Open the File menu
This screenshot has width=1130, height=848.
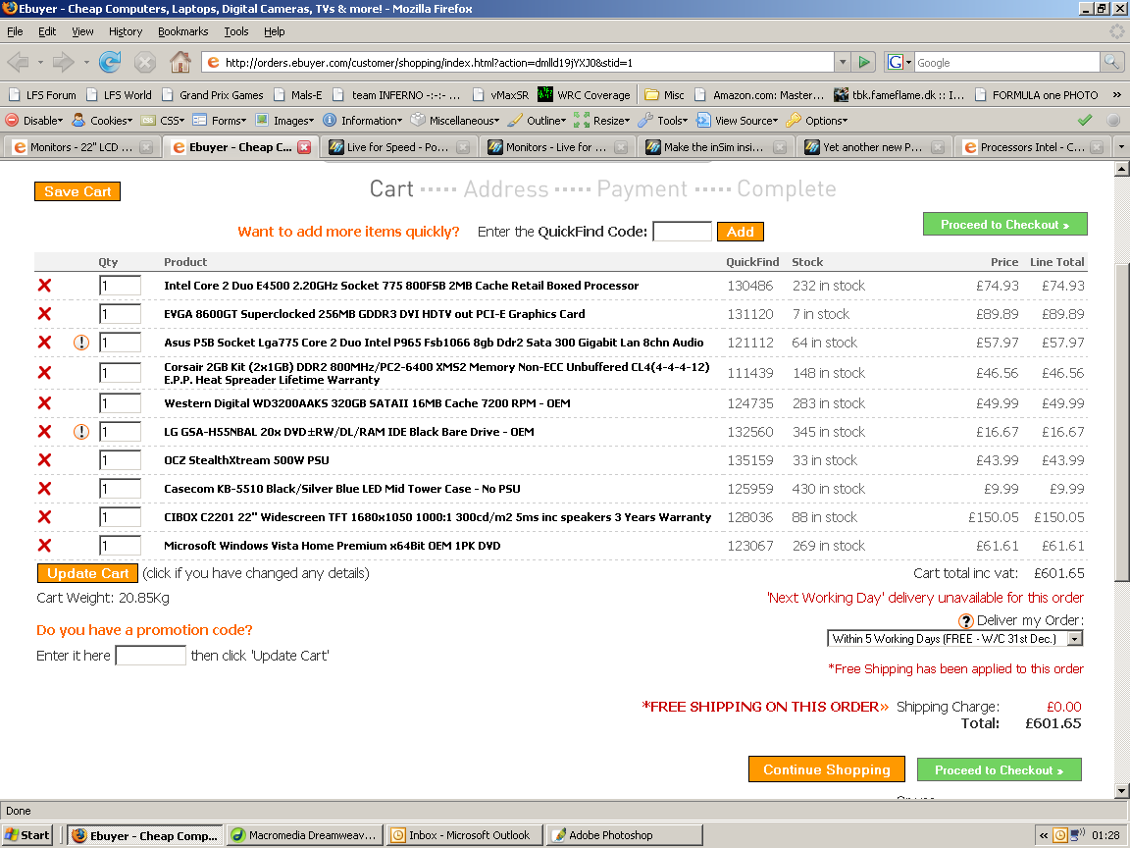click(x=15, y=31)
